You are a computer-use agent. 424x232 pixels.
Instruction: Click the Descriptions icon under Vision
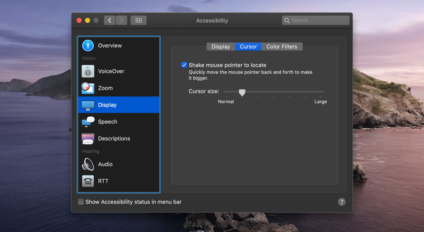(88, 138)
